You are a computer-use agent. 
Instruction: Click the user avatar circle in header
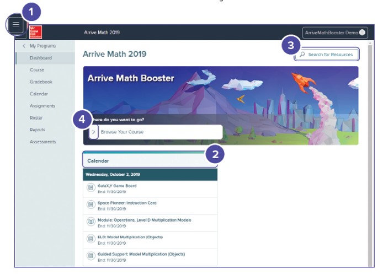(362, 32)
